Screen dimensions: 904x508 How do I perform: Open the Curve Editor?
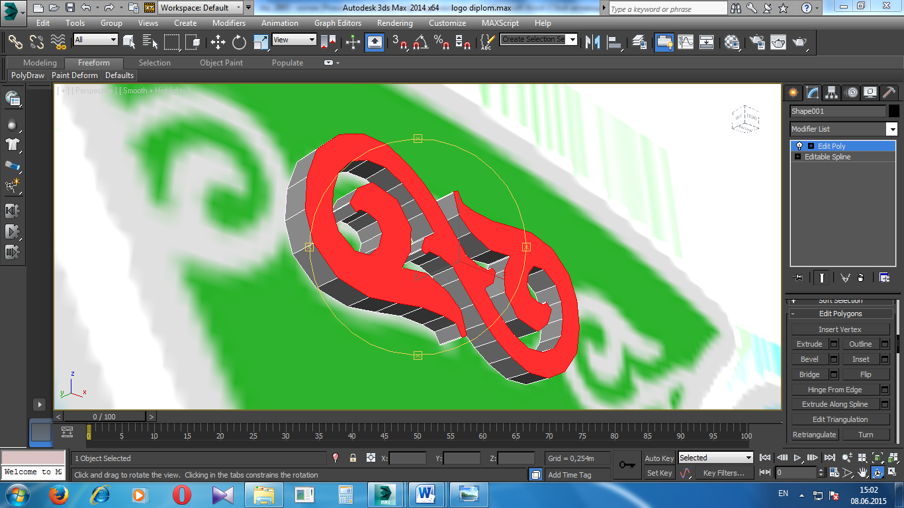pos(686,42)
